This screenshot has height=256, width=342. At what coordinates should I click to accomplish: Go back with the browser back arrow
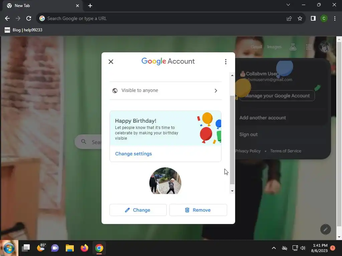[7, 19]
